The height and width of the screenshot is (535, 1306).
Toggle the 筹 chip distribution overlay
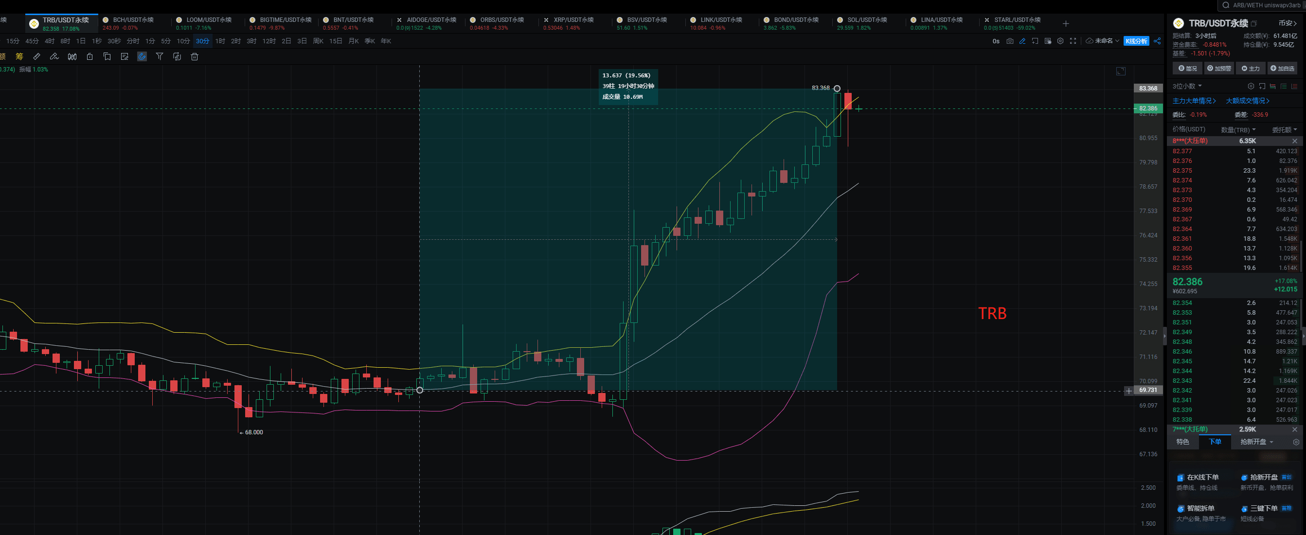click(19, 57)
